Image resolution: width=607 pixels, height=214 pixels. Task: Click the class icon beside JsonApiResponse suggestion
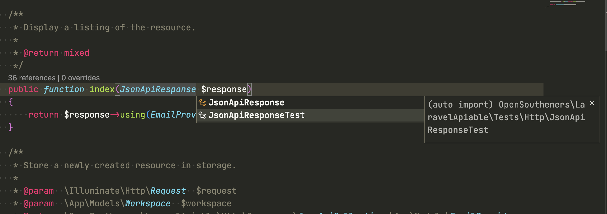point(202,103)
